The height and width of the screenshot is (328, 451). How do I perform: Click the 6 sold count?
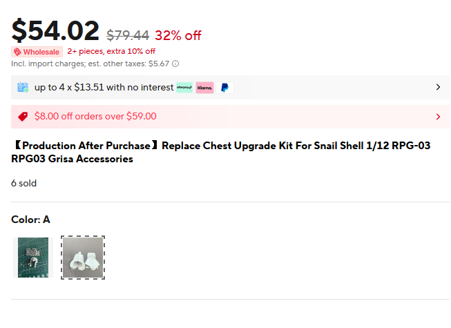click(x=24, y=183)
